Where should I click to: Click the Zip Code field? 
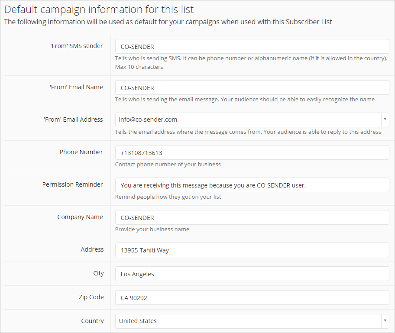pyautogui.click(x=252, y=298)
